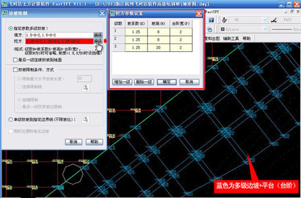Close the inner drawing window
The image size is (301, 198).
(x=298, y=12)
